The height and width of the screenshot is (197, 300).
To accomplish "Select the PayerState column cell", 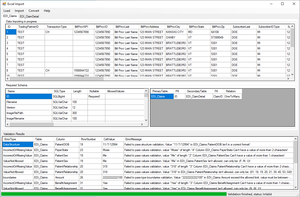I will 66,150.
